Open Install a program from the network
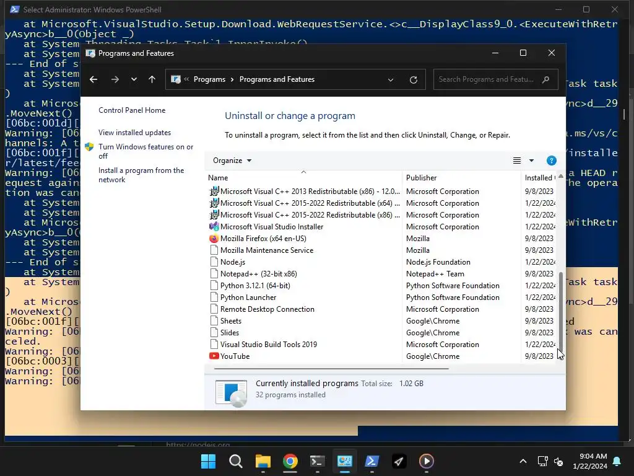Screen dimensions: 634x476 141,175
